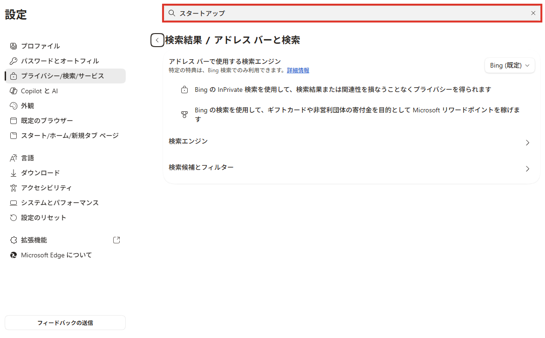
Task: Click 検索候補とフィルター row label
Action: [x=201, y=167]
